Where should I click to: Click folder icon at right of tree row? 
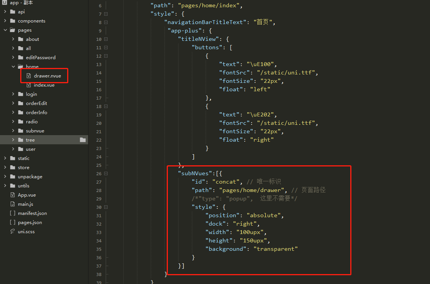click(x=83, y=140)
